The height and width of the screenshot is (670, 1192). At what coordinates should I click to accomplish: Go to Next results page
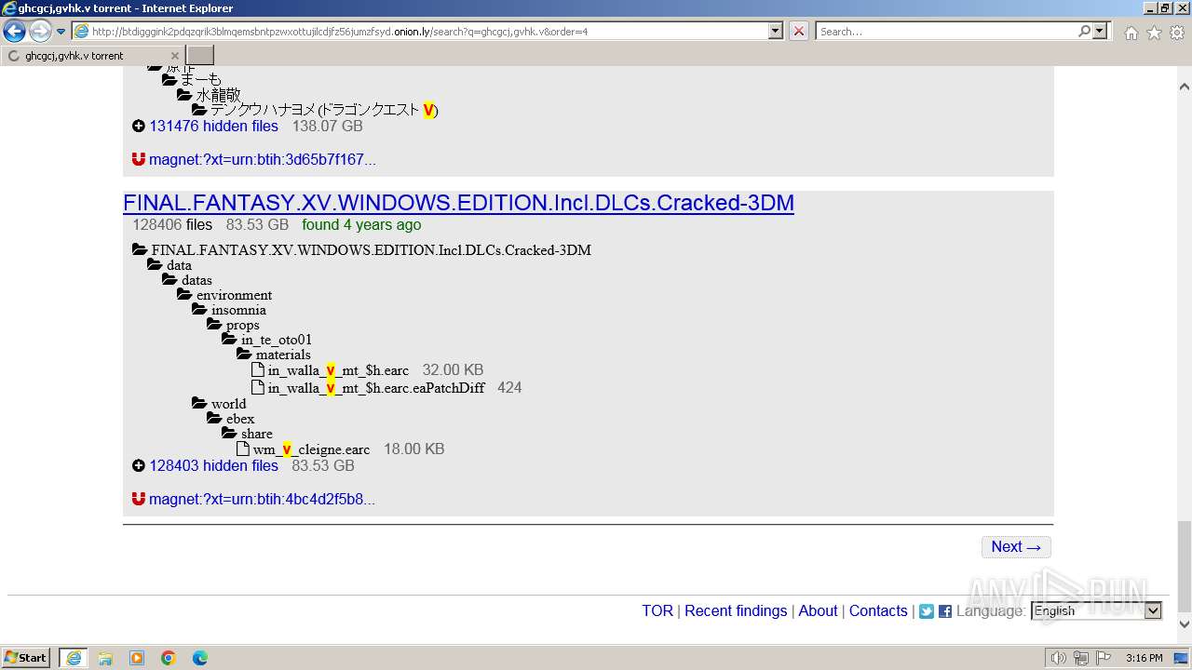[1016, 546]
